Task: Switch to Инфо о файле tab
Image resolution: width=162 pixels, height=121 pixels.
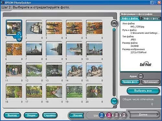Action: pyautogui.click(x=130, y=19)
